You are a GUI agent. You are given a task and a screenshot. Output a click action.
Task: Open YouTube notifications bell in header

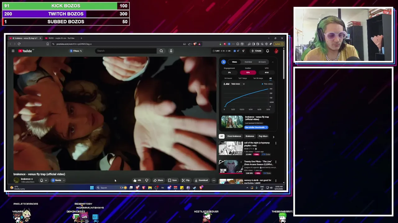click(267, 51)
